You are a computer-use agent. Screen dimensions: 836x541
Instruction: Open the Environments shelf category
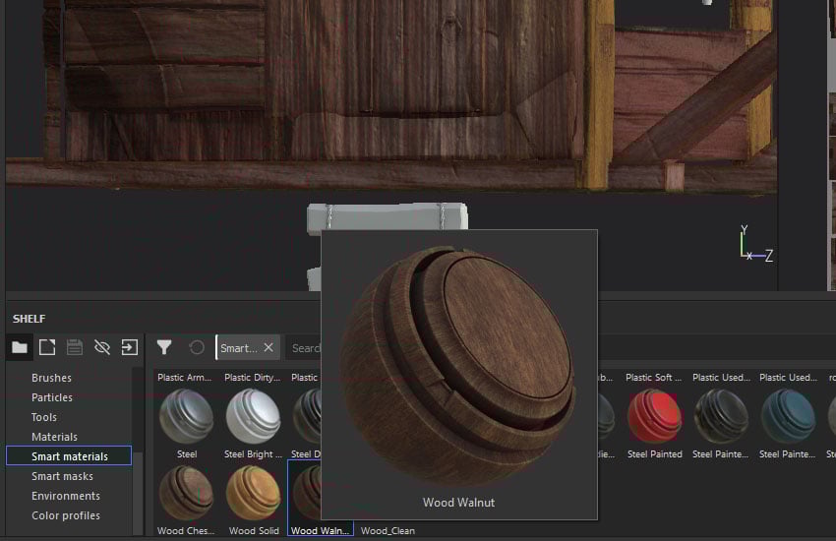click(x=66, y=496)
